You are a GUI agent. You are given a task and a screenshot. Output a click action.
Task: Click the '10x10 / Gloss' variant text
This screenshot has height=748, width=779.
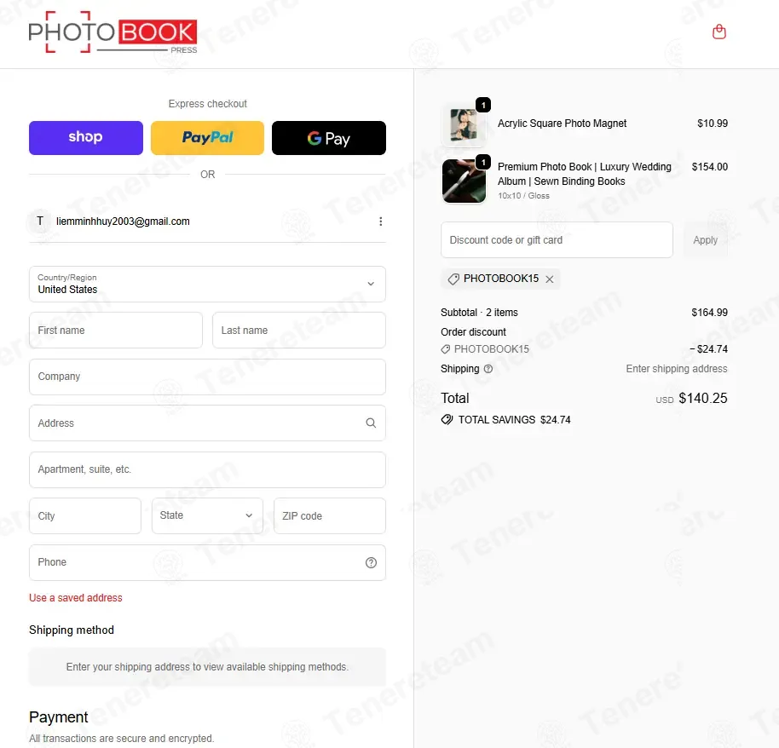pyautogui.click(x=523, y=196)
